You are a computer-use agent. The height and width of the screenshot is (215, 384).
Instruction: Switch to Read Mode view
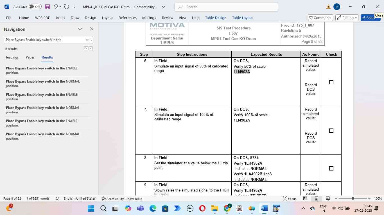pyautogui.click(x=305, y=198)
